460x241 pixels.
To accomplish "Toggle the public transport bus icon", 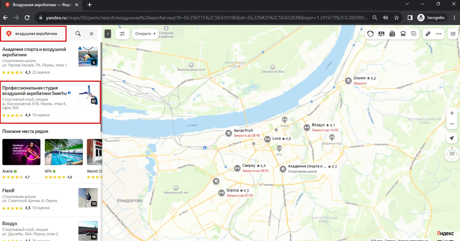I will [403, 34].
